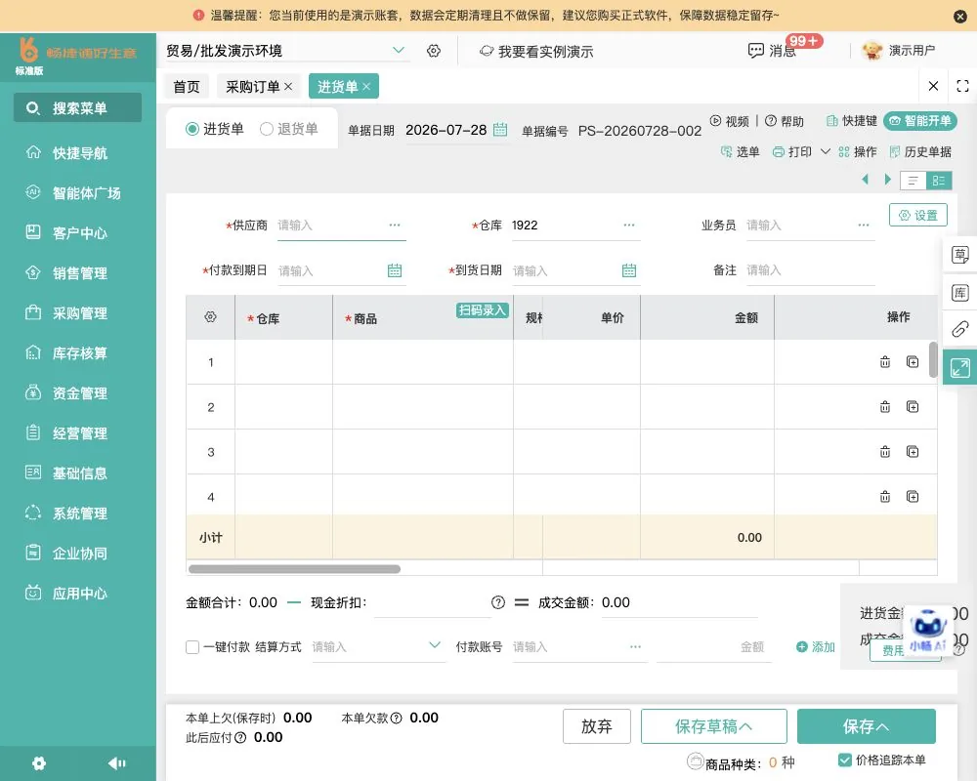977x781 pixels.
Task: Collapse the sidebar with the bottom arrow icon
Action: pyautogui.click(x=116, y=763)
